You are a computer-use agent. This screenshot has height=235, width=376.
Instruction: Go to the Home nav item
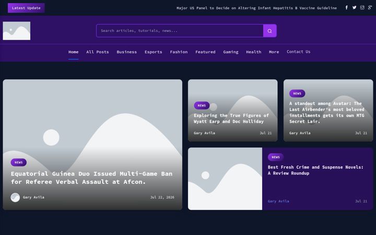(x=74, y=52)
